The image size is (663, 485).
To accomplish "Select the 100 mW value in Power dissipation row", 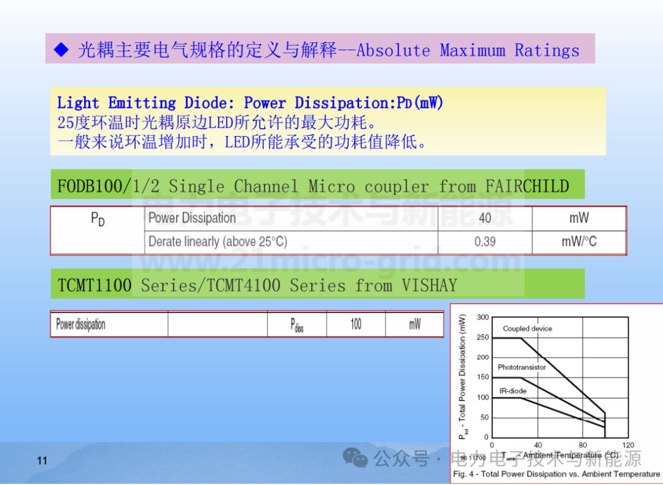I will pyautogui.click(x=356, y=324).
